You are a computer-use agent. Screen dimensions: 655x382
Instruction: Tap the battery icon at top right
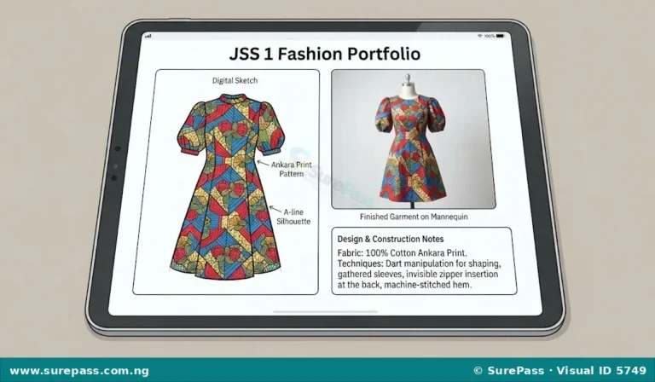(501, 37)
